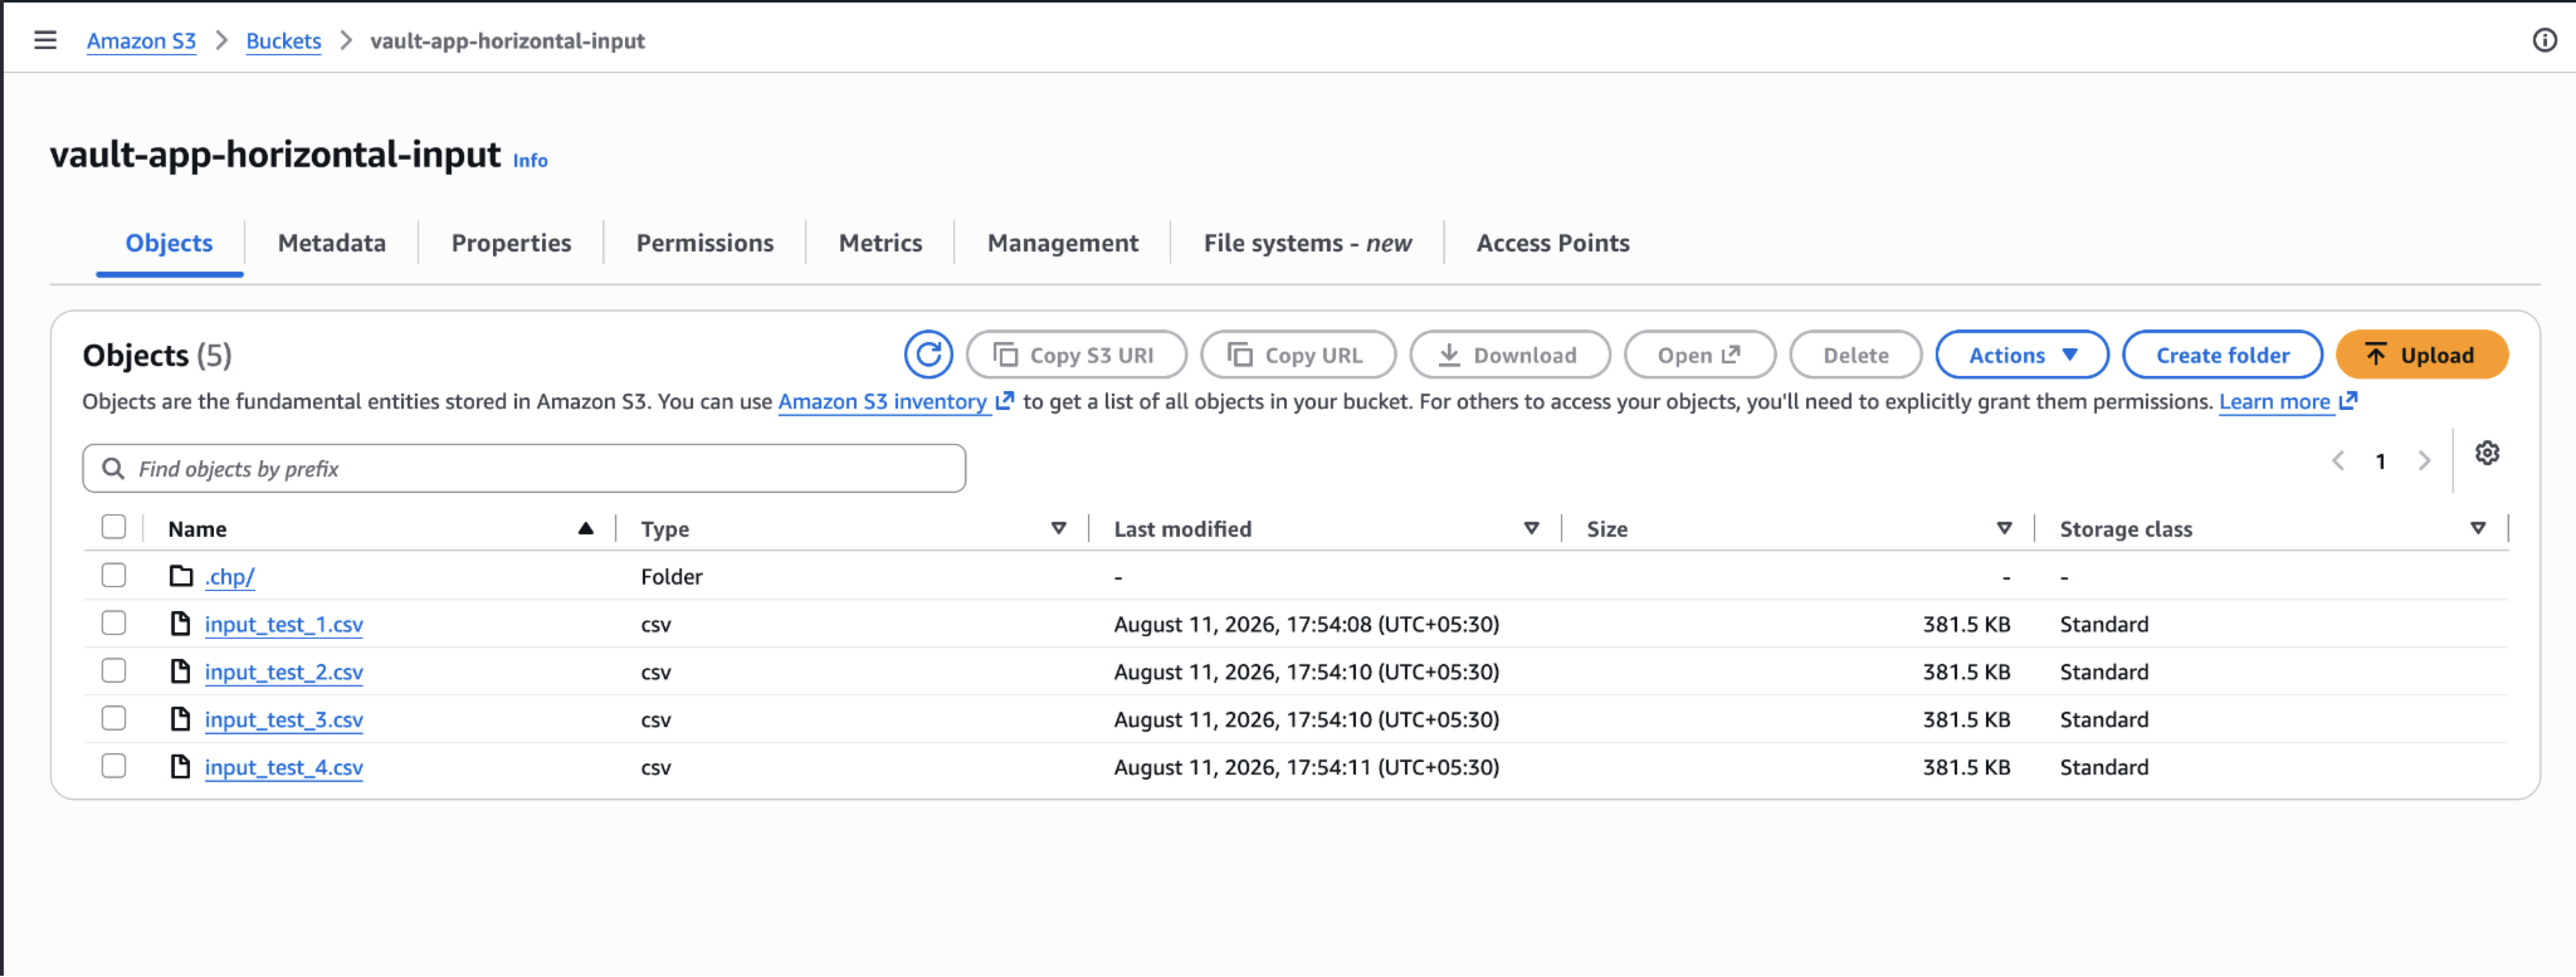Click 381.5 KB size of input_test_1.csv
This screenshot has height=977, width=2576.
(x=1966, y=624)
